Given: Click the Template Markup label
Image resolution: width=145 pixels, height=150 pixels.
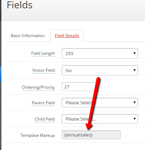Looking at the screenshot, I should click(x=38, y=135).
